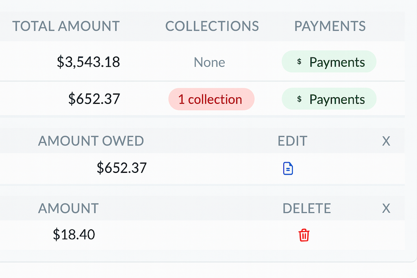Image resolution: width=417 pixels, height=278 pixels.
Task: Click the Total Amount column header
Action: click(66, 26)
